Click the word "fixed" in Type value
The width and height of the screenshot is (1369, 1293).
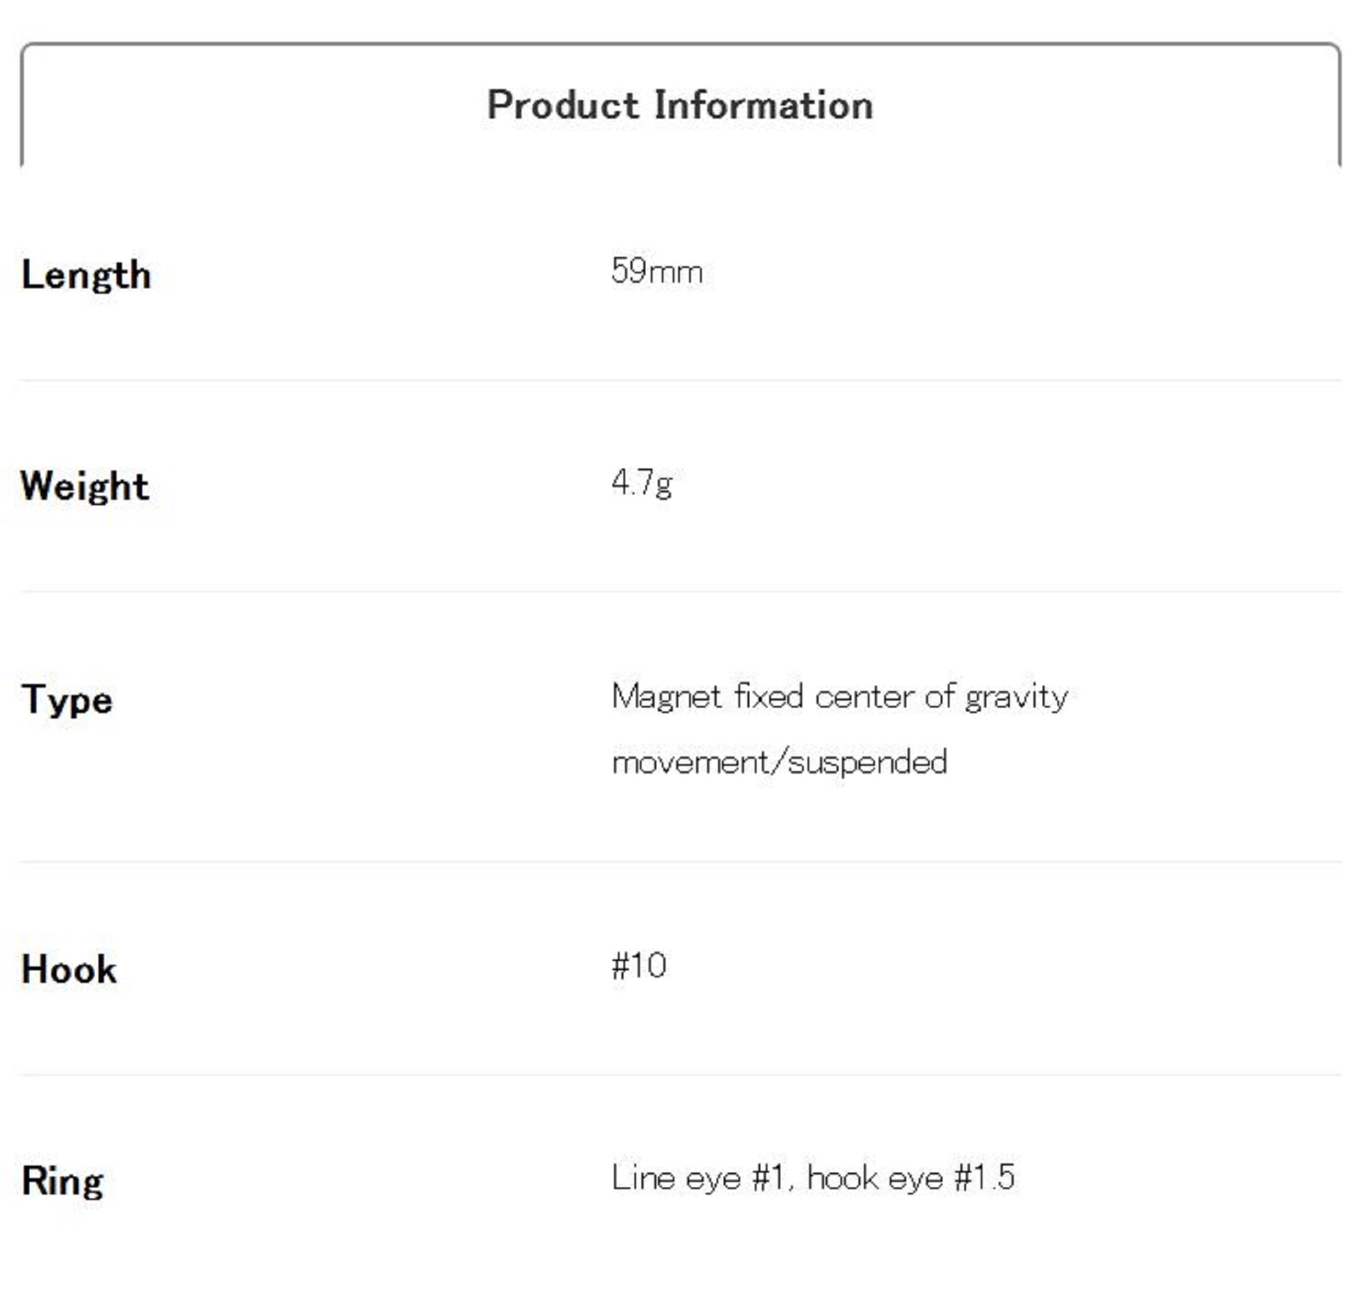pos(769,696)
